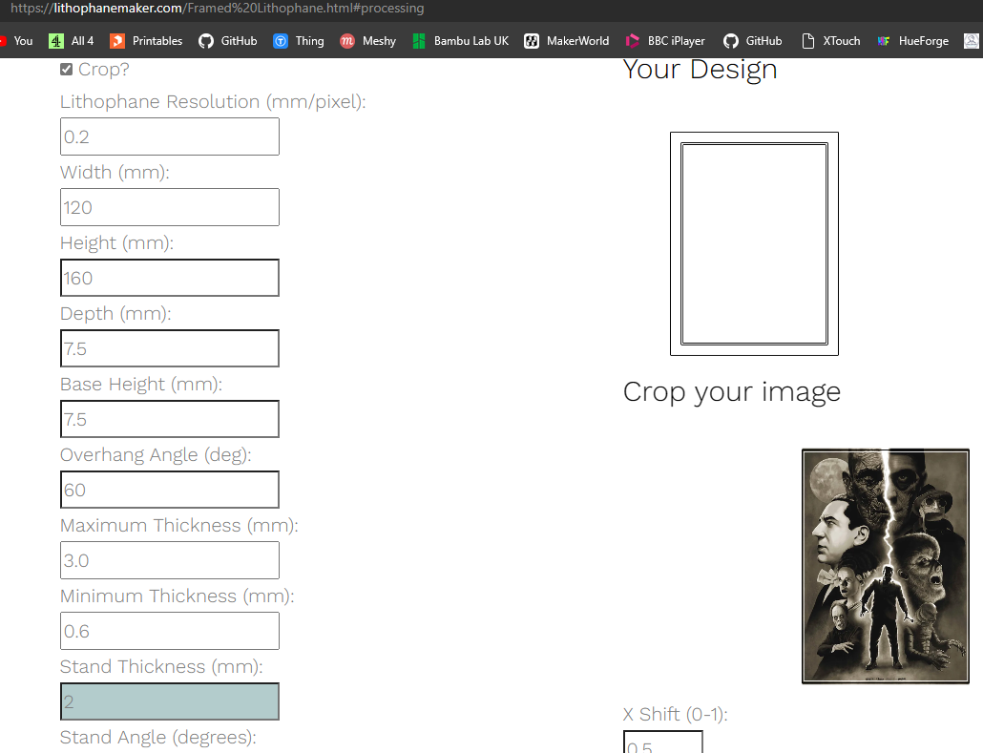The width and height of the screenshot is (983, 753).
Task: Select the lithophanemaker.com URL in address bar
Action: (217, 9)
